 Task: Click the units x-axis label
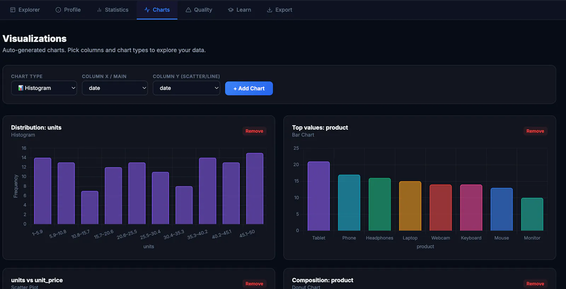(149, 246)
